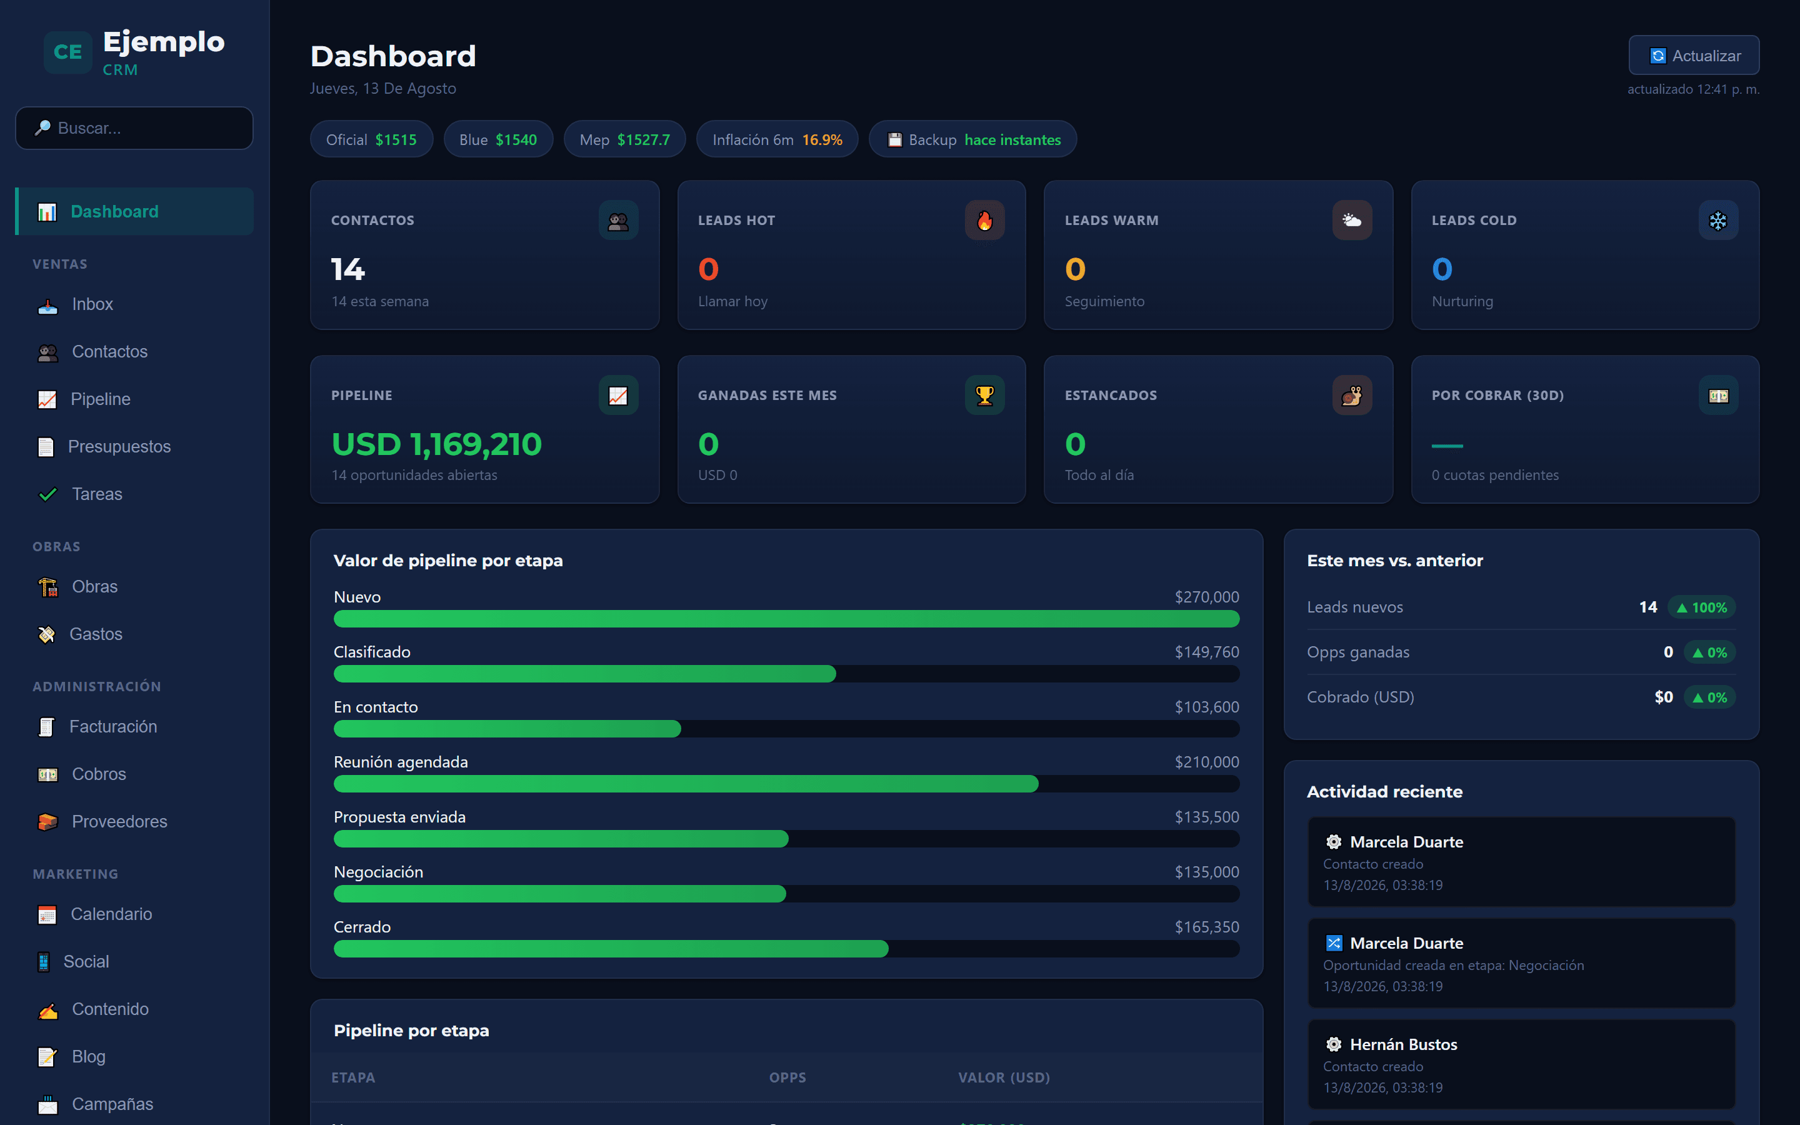This screenshot has height=1125, width=1800.
Task: Open Presupuestos from the sidebar
Action: tap(134, 446)
